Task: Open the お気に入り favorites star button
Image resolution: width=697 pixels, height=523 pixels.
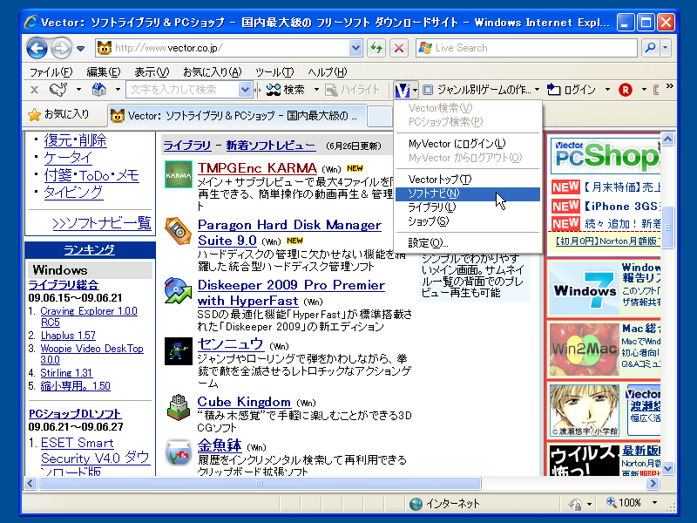Action: click(x=58, y=115)
